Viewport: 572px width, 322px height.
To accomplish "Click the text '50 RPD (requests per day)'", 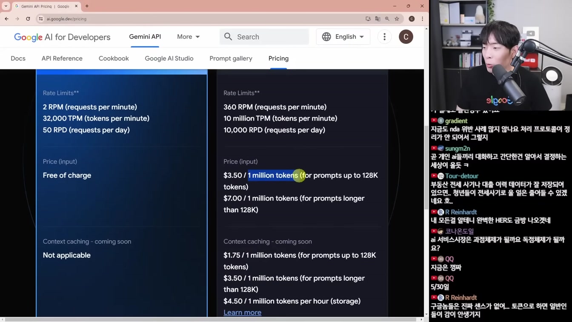I will [86, 130].
